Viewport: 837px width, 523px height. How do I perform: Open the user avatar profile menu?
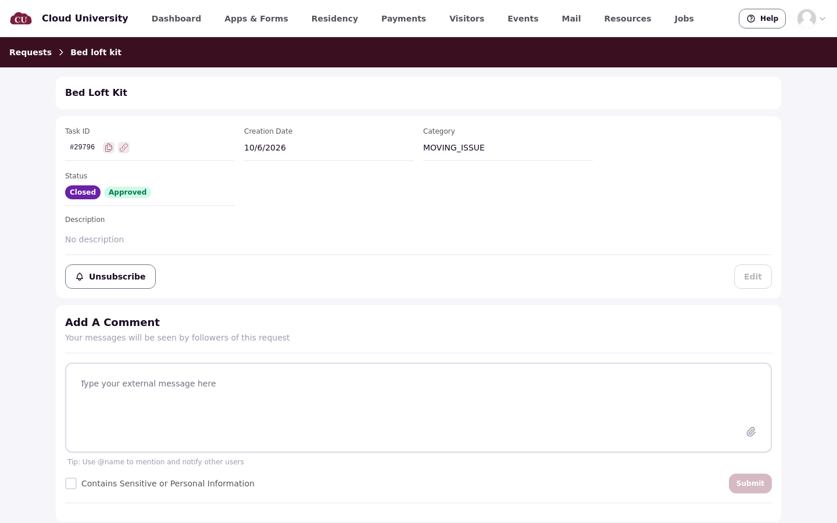[811, 19]
